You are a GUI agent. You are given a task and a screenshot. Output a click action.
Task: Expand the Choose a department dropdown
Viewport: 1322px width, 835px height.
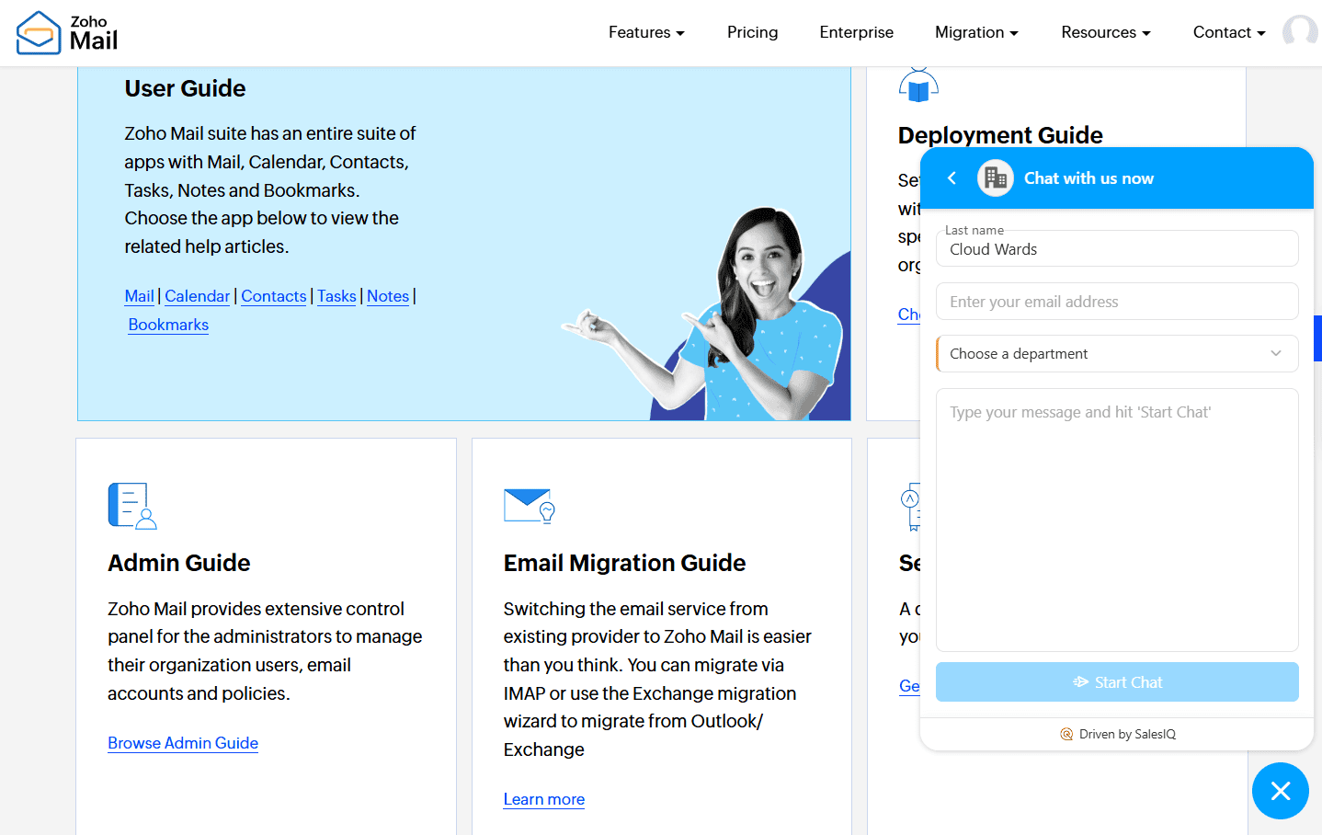click(x=1116, y=354)
